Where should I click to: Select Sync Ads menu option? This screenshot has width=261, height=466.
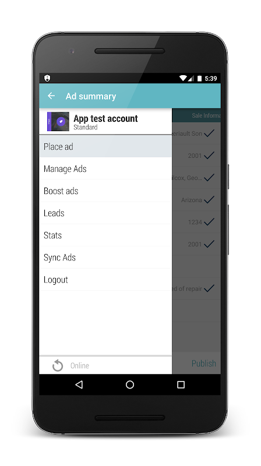click(x=105, y=257)
